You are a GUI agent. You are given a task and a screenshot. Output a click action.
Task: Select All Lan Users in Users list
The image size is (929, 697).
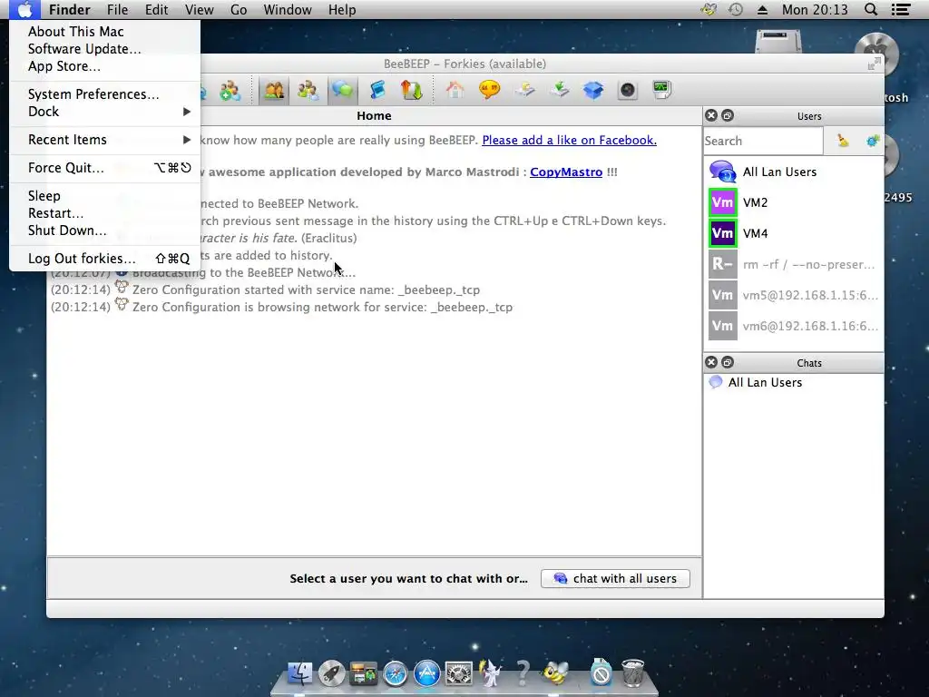pyautogui.click(x=794, y=172)
